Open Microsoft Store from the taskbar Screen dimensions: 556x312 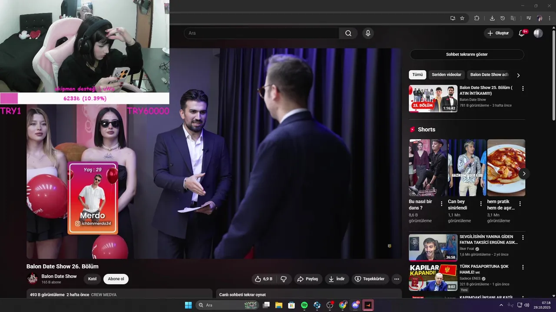[291, 305]
